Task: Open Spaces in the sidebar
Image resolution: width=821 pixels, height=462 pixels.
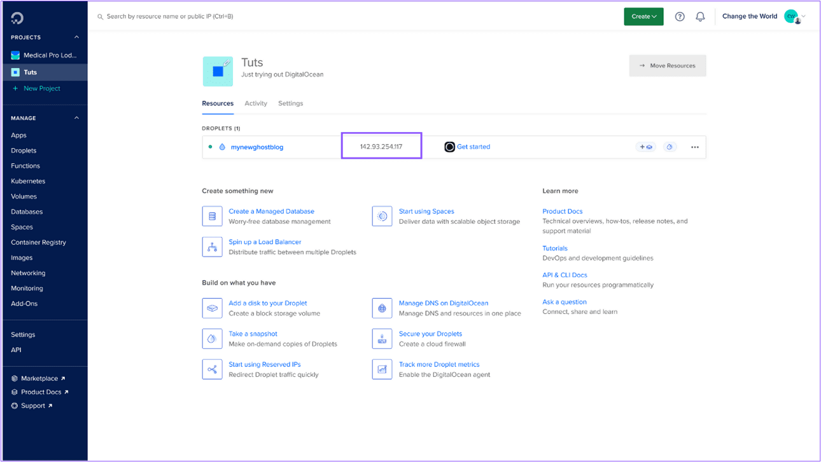Action: (22, 227)
